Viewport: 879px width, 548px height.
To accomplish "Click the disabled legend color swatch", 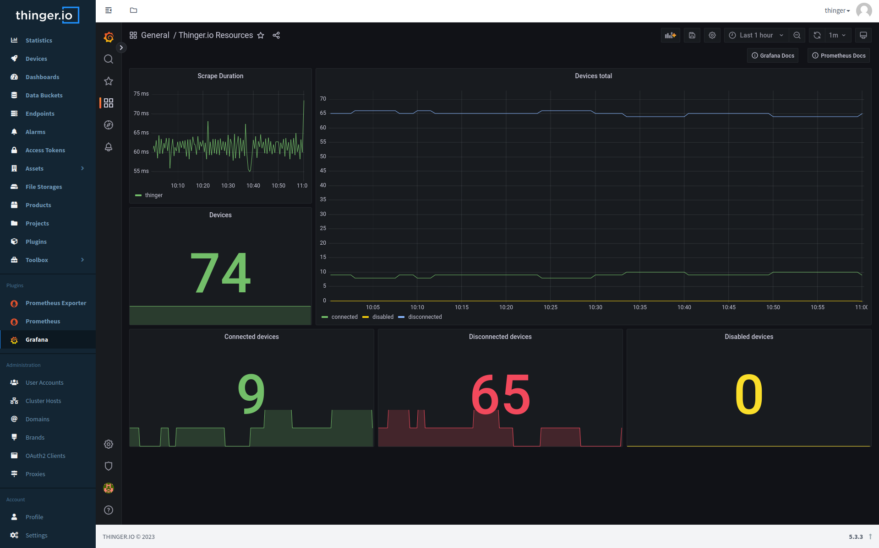I will coord(366,317).
